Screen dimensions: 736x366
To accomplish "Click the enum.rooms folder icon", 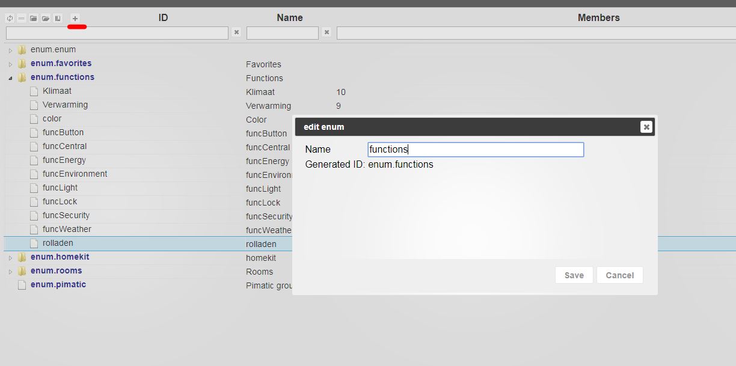I will (22, 271).
